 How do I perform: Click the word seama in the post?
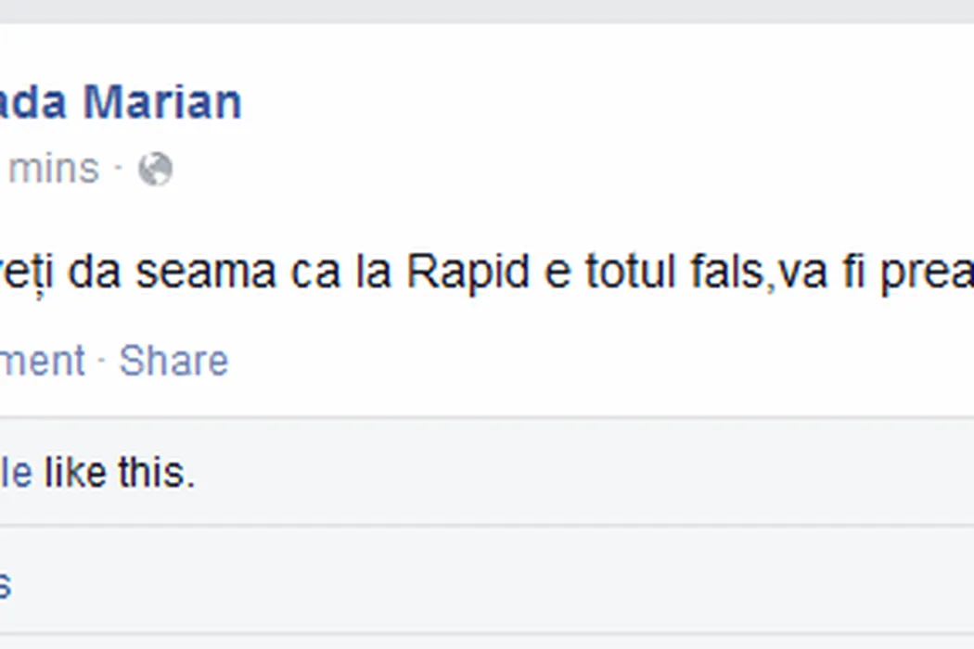[x=206, y=273]
